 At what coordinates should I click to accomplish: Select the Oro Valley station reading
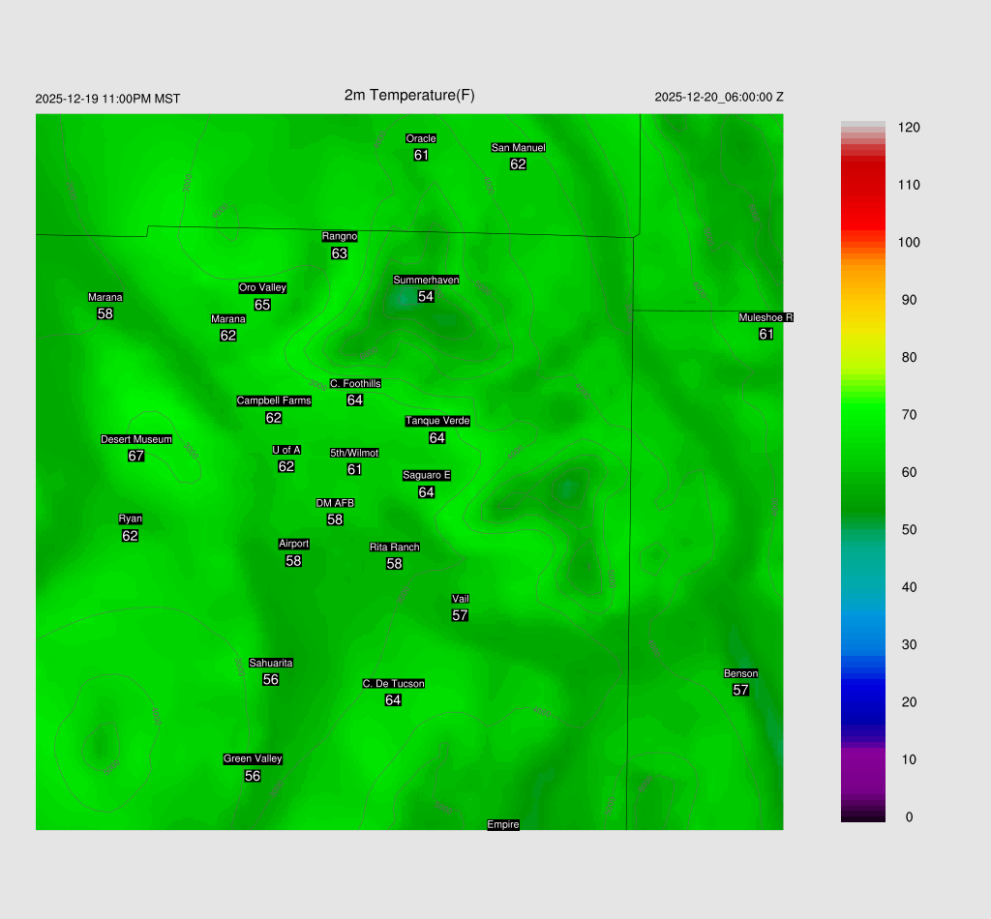click(x=262, y=305)
